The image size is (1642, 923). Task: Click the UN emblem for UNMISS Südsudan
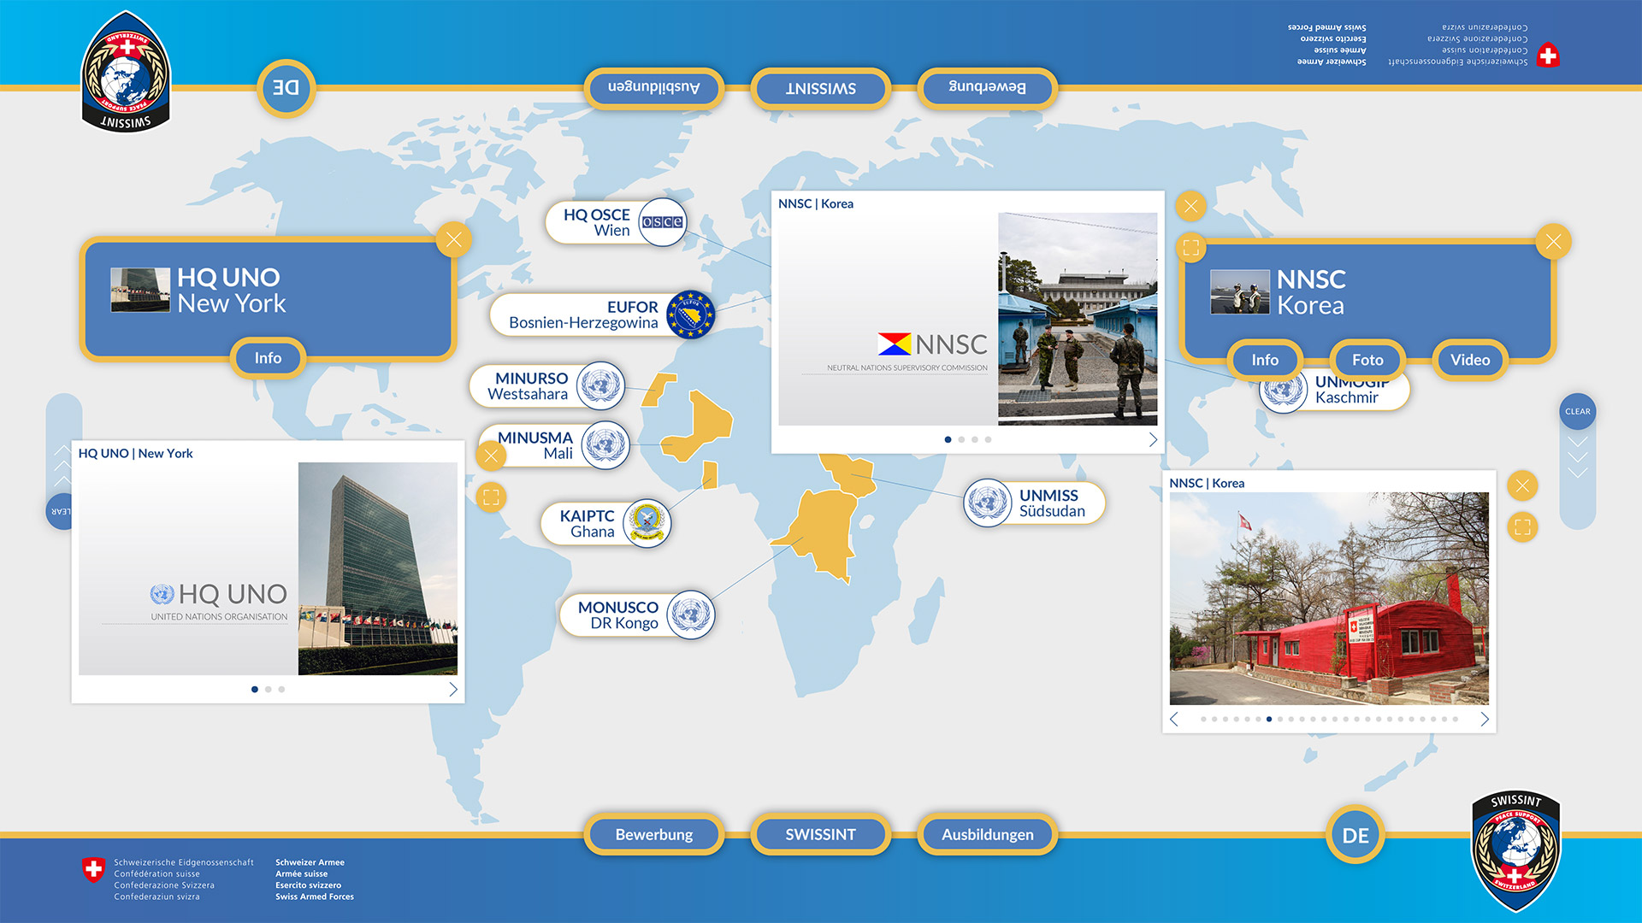[x=988, y=503]
